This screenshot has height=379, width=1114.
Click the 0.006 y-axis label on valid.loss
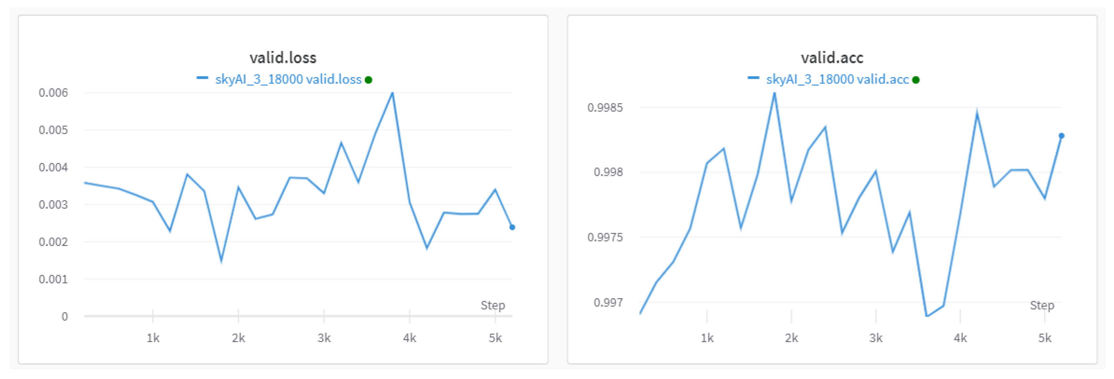pyautogui.click(x=53, y=93)
